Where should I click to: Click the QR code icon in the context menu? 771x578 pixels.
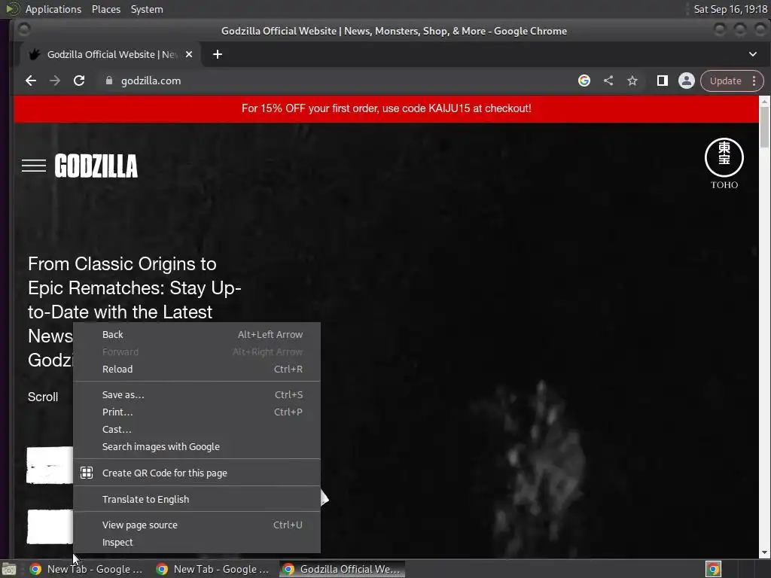click(x=87, y=473)
